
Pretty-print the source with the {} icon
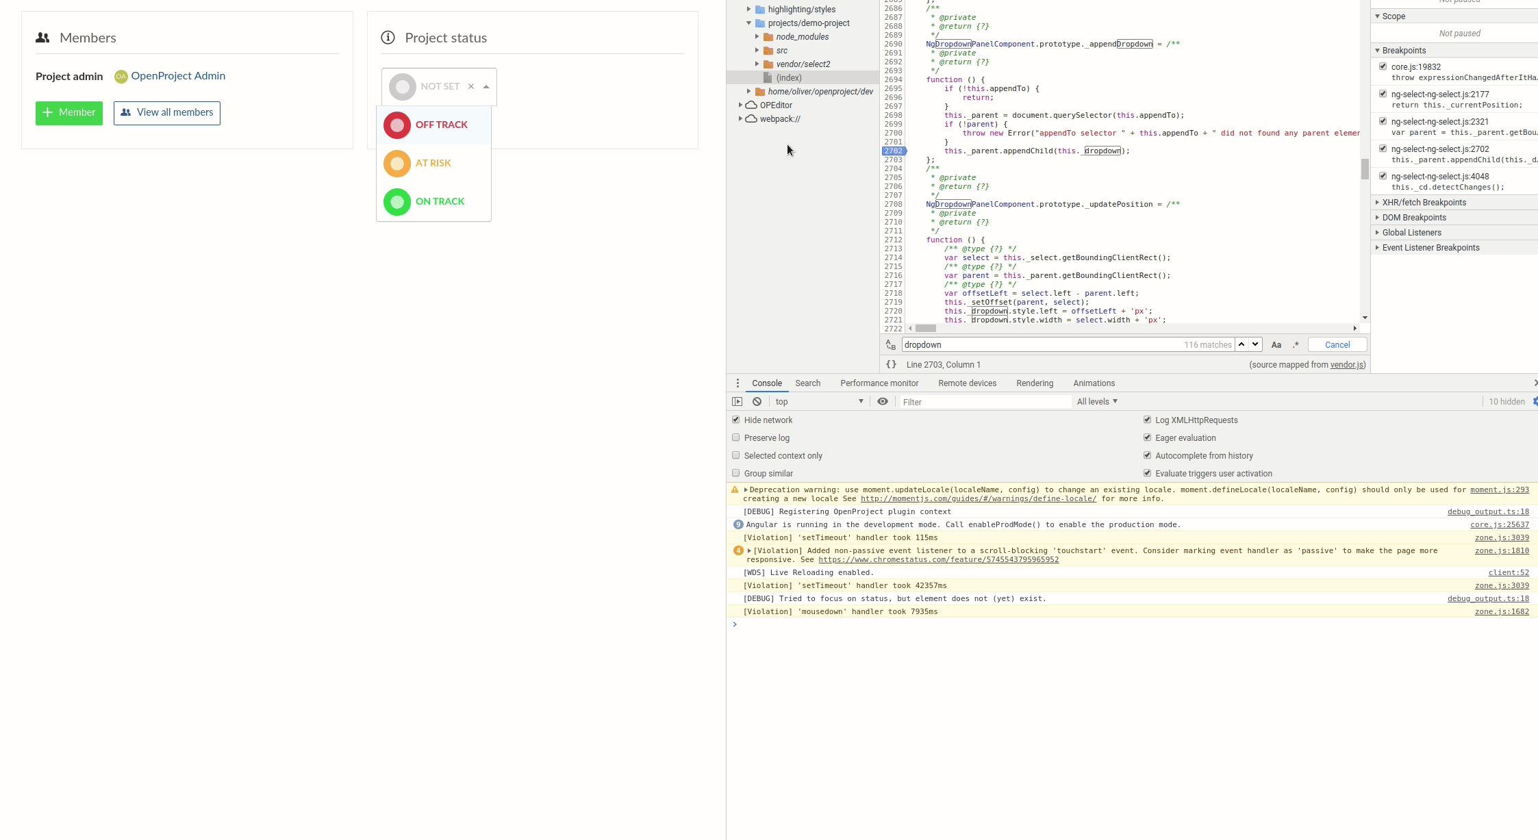click(x=890, y=364)
